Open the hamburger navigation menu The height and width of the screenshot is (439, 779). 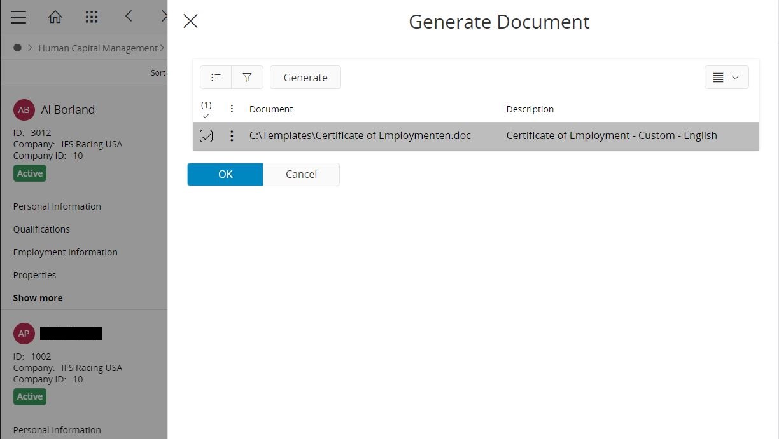[x=18, y=17]
